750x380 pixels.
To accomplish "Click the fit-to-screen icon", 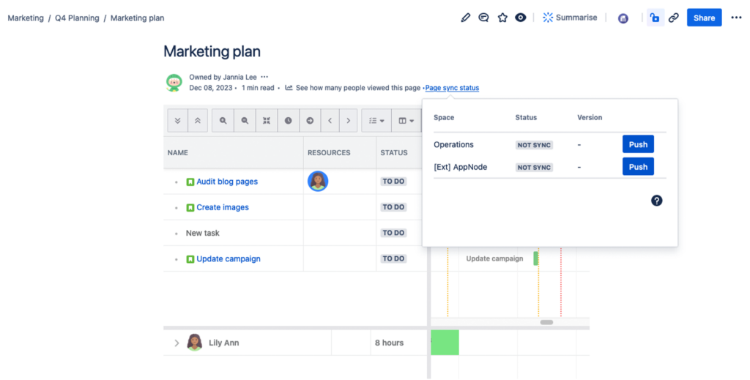I will pyautogui.click(x=267, y=121).
